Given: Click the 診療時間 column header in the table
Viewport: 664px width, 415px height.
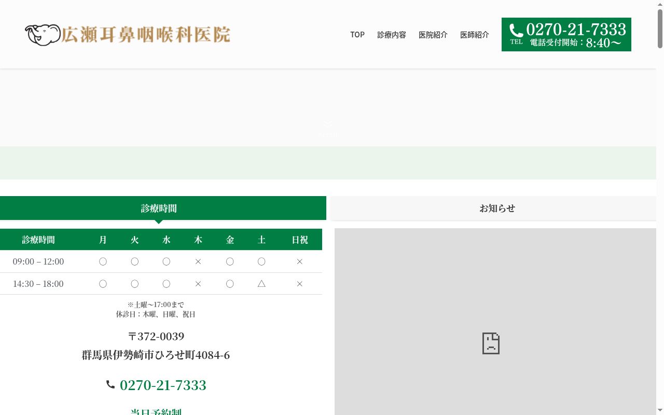Looking at the screenshot, I should click(x=38, y=240).
